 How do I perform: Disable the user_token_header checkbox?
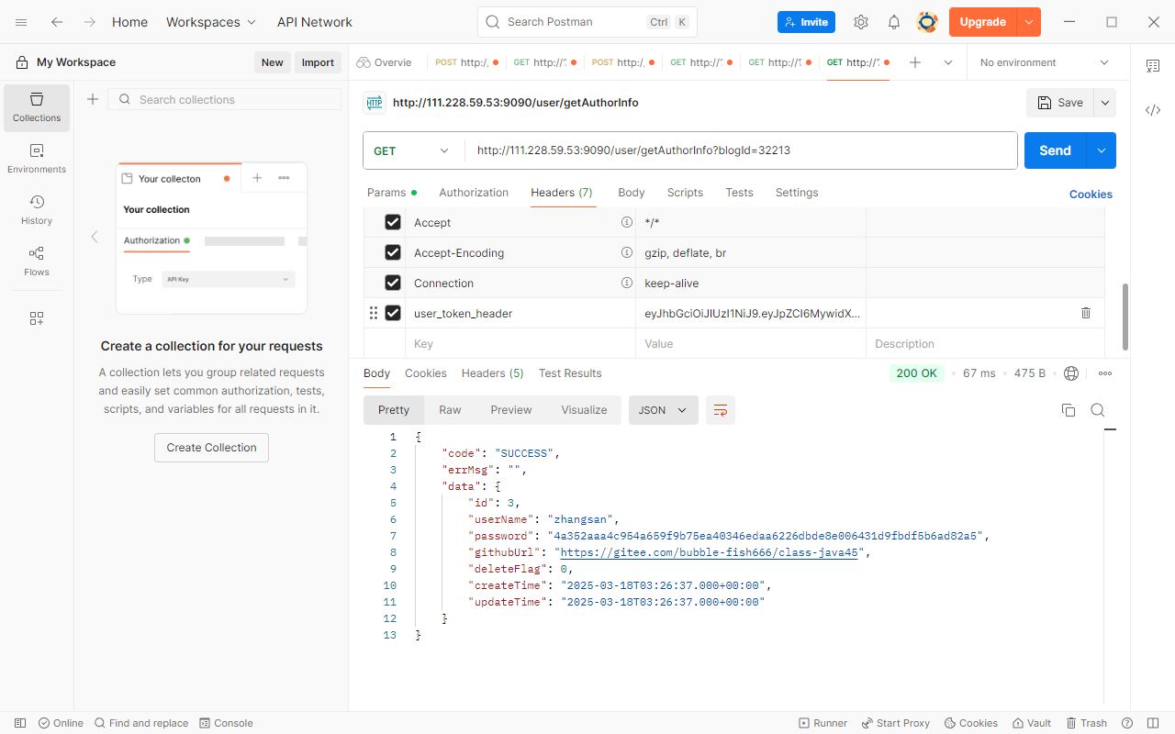tap(393, 313)
